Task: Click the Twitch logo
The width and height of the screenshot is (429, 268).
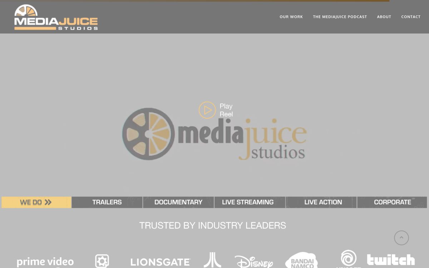Action: tap(391, 259)
